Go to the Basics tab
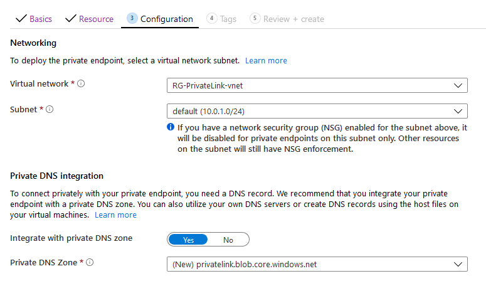This screenshot has height=281, width=486. pyautogui.click(x=41, y=19)
